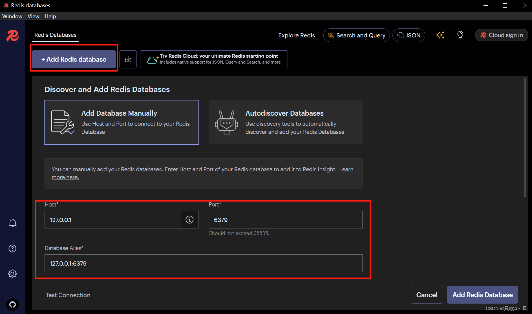
Task: Click the Try Redis Cloud banner
Action: point(214,59)
